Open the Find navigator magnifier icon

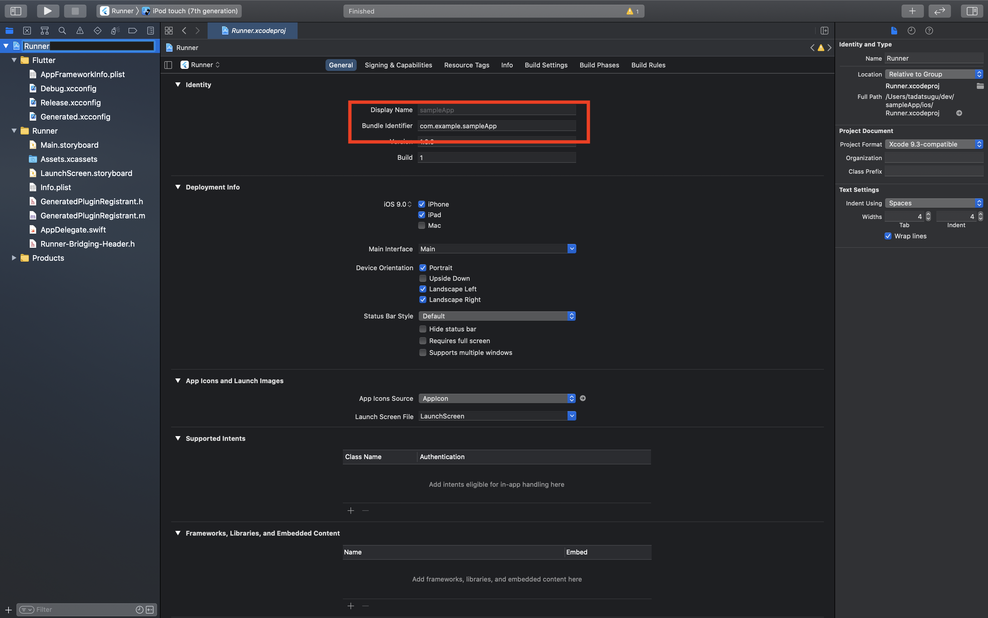point(62,31)
